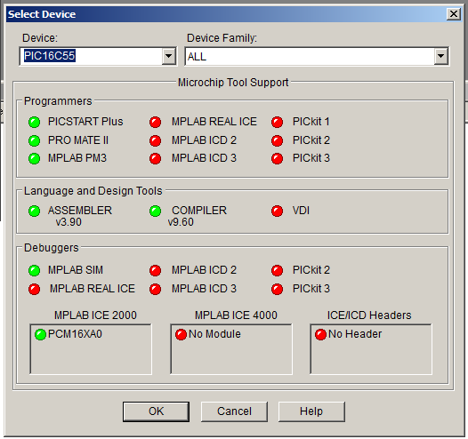Click the red PICkit 1 status indicator

[277, 122]
